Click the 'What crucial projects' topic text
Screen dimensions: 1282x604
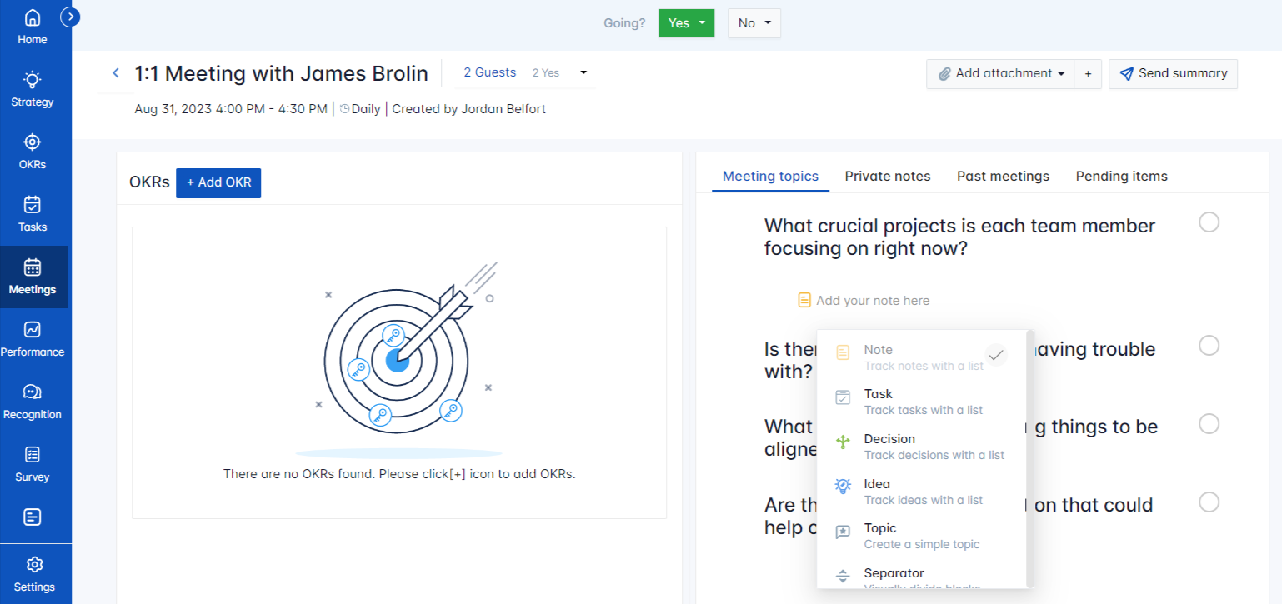click(960, 237)
